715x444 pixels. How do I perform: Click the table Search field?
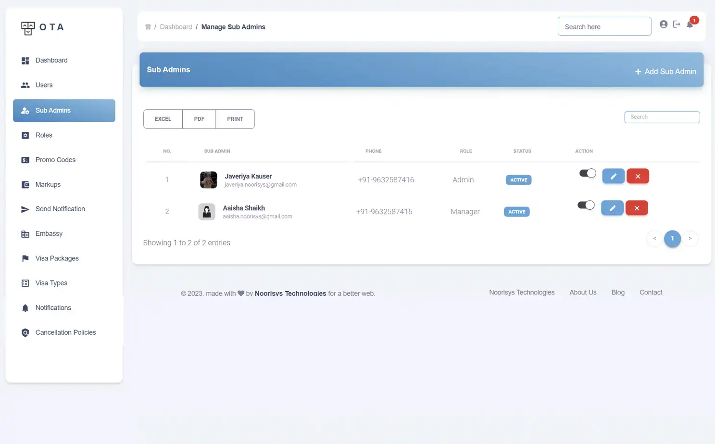tap(662, 117)
